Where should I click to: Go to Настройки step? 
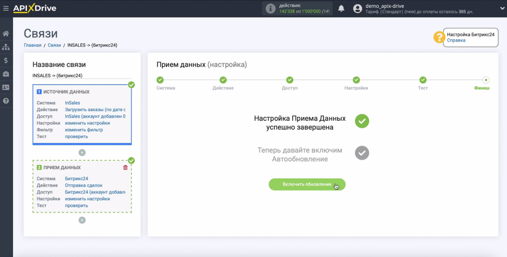tap(356, 80)
